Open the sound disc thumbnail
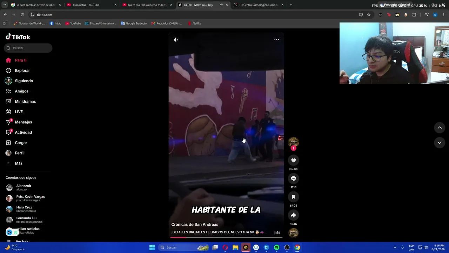 294,233
